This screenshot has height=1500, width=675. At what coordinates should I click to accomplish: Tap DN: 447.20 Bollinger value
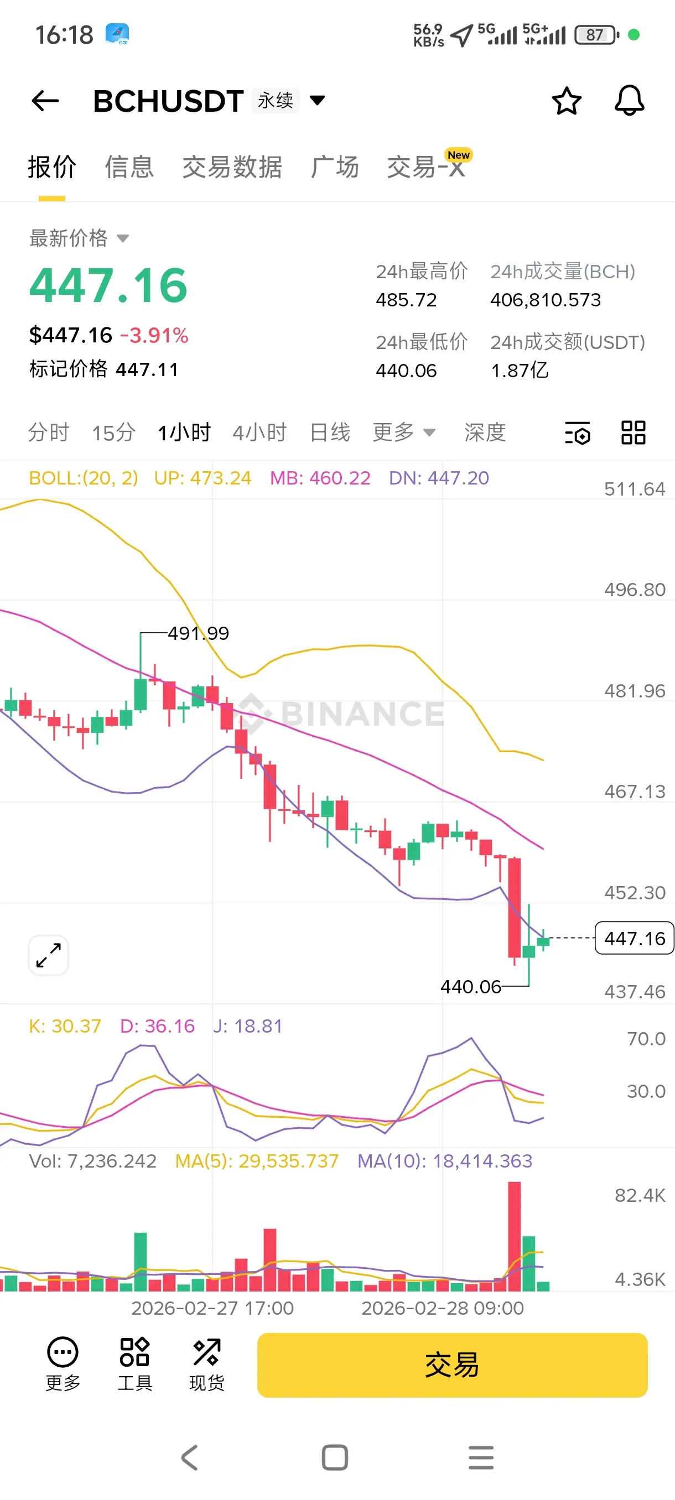point(439,478)
